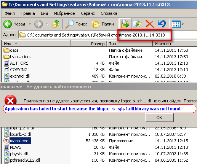Select the mana.exe application icon

point(6,141)
